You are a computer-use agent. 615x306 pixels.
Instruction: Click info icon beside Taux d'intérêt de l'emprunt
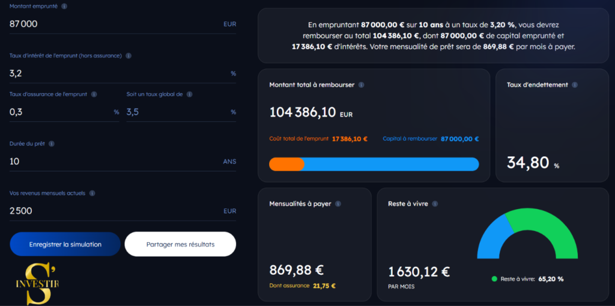coord(129,56)
